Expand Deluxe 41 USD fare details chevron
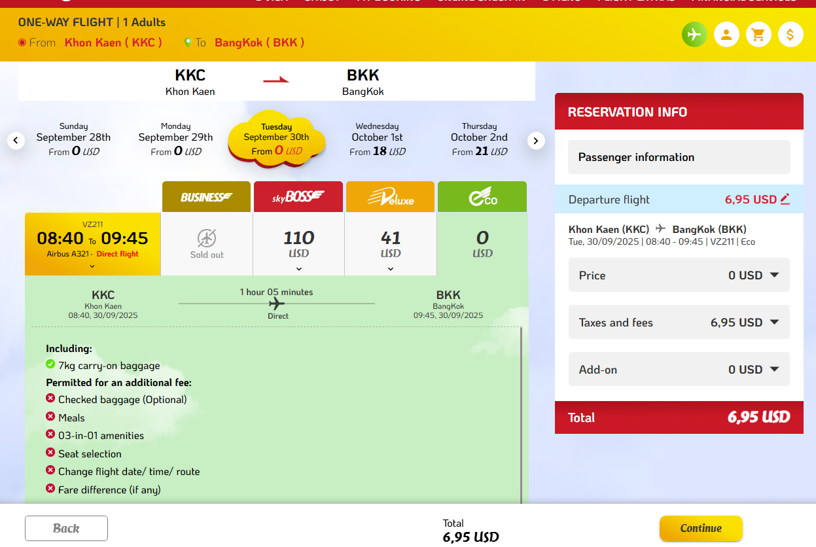Viewport: 816px width, 547px height. point(391,269)
